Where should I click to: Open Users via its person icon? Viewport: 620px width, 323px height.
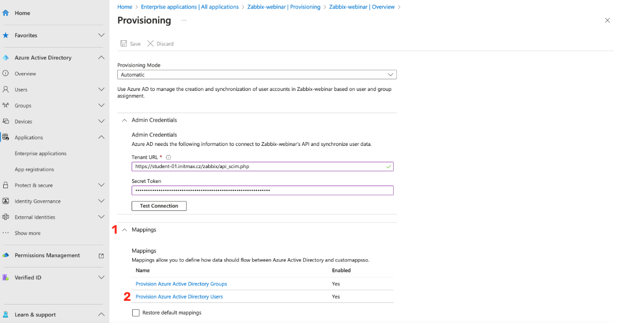point(6,89)
